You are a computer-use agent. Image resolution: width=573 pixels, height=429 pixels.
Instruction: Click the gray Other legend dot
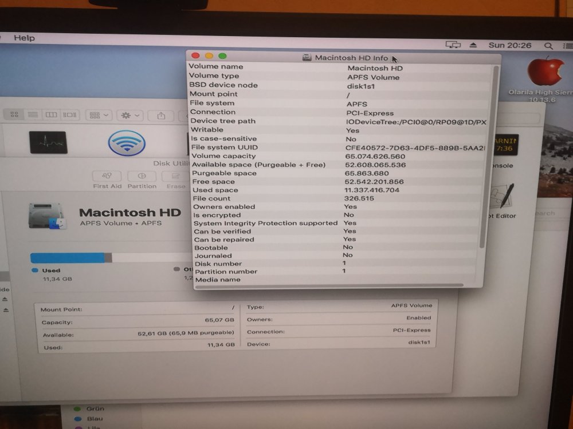tap(177, 269)
